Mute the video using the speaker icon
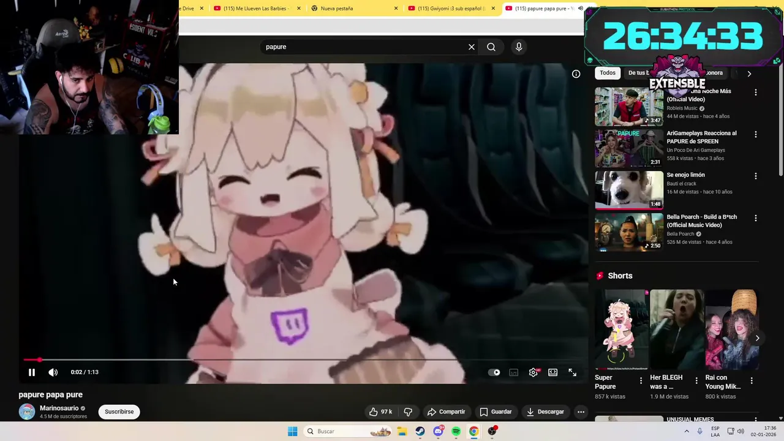Image resolution: width=784 pixels, height=441 pixels. click(53, 372)
